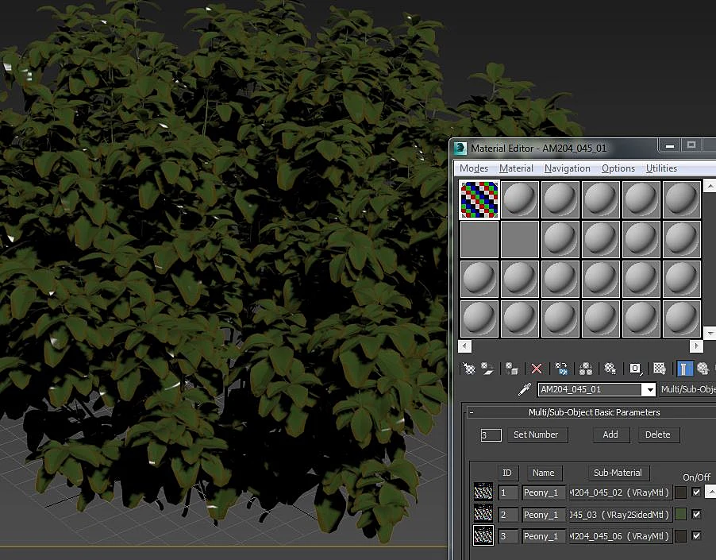Toggle the highlighted Show End Result icon

click(683, 368)
